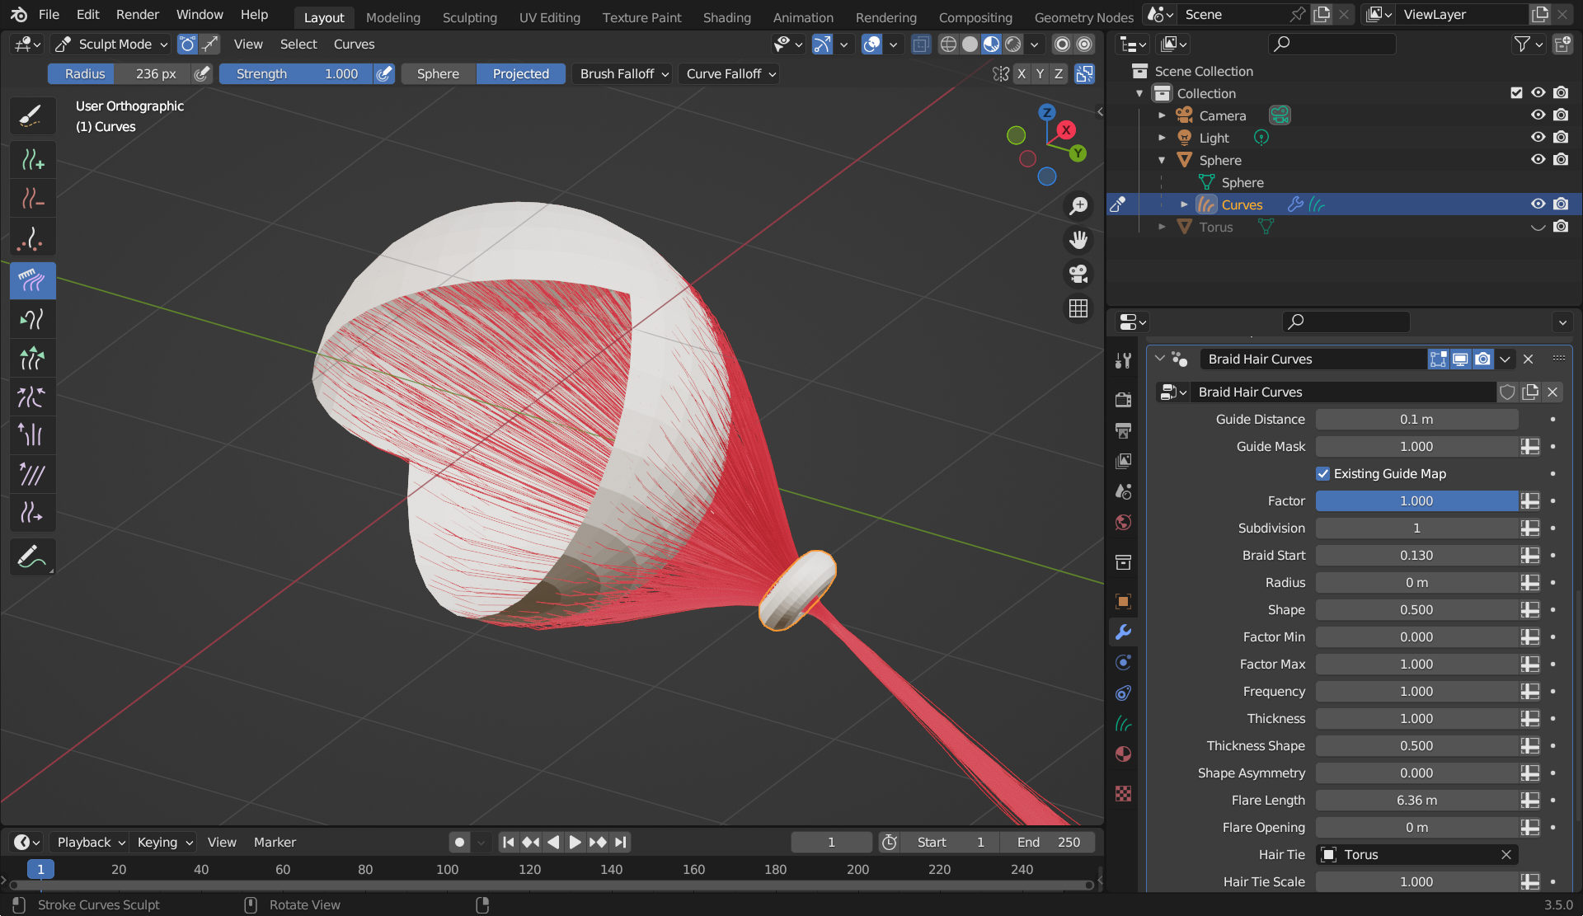Adjust the brush Strength slider
1583x916 pixels.
[296, 74]
